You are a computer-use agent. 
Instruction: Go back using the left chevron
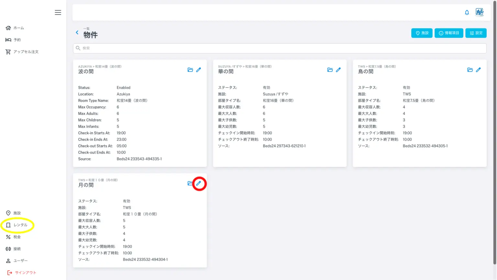(x=77, y=32)
